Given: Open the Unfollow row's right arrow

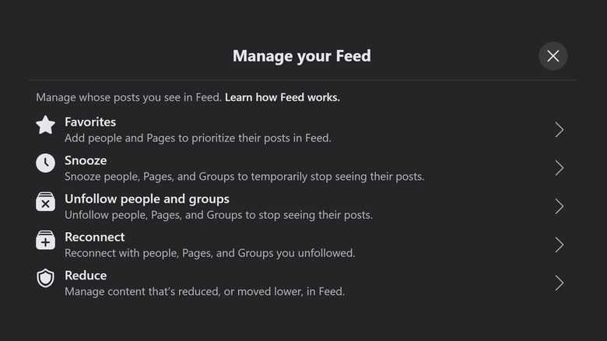Looking at the screenshot, I should [x=559, y=206].
